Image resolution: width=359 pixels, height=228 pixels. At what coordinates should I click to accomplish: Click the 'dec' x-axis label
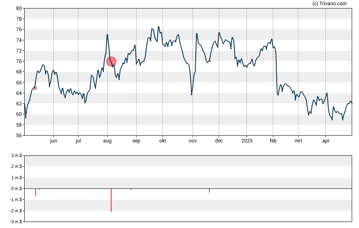click(x=219, y=141)
